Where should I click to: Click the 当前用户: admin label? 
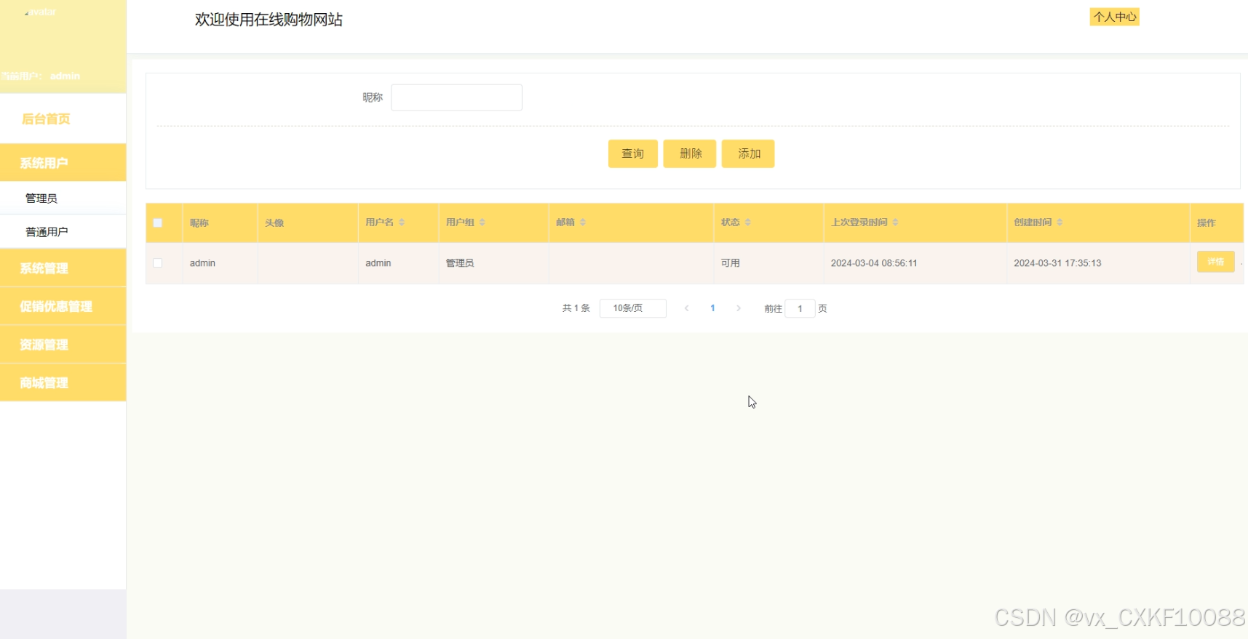coord(41,76)
